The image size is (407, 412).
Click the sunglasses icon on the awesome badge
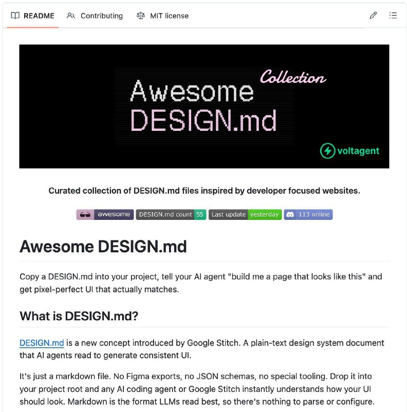pos(86,215)
